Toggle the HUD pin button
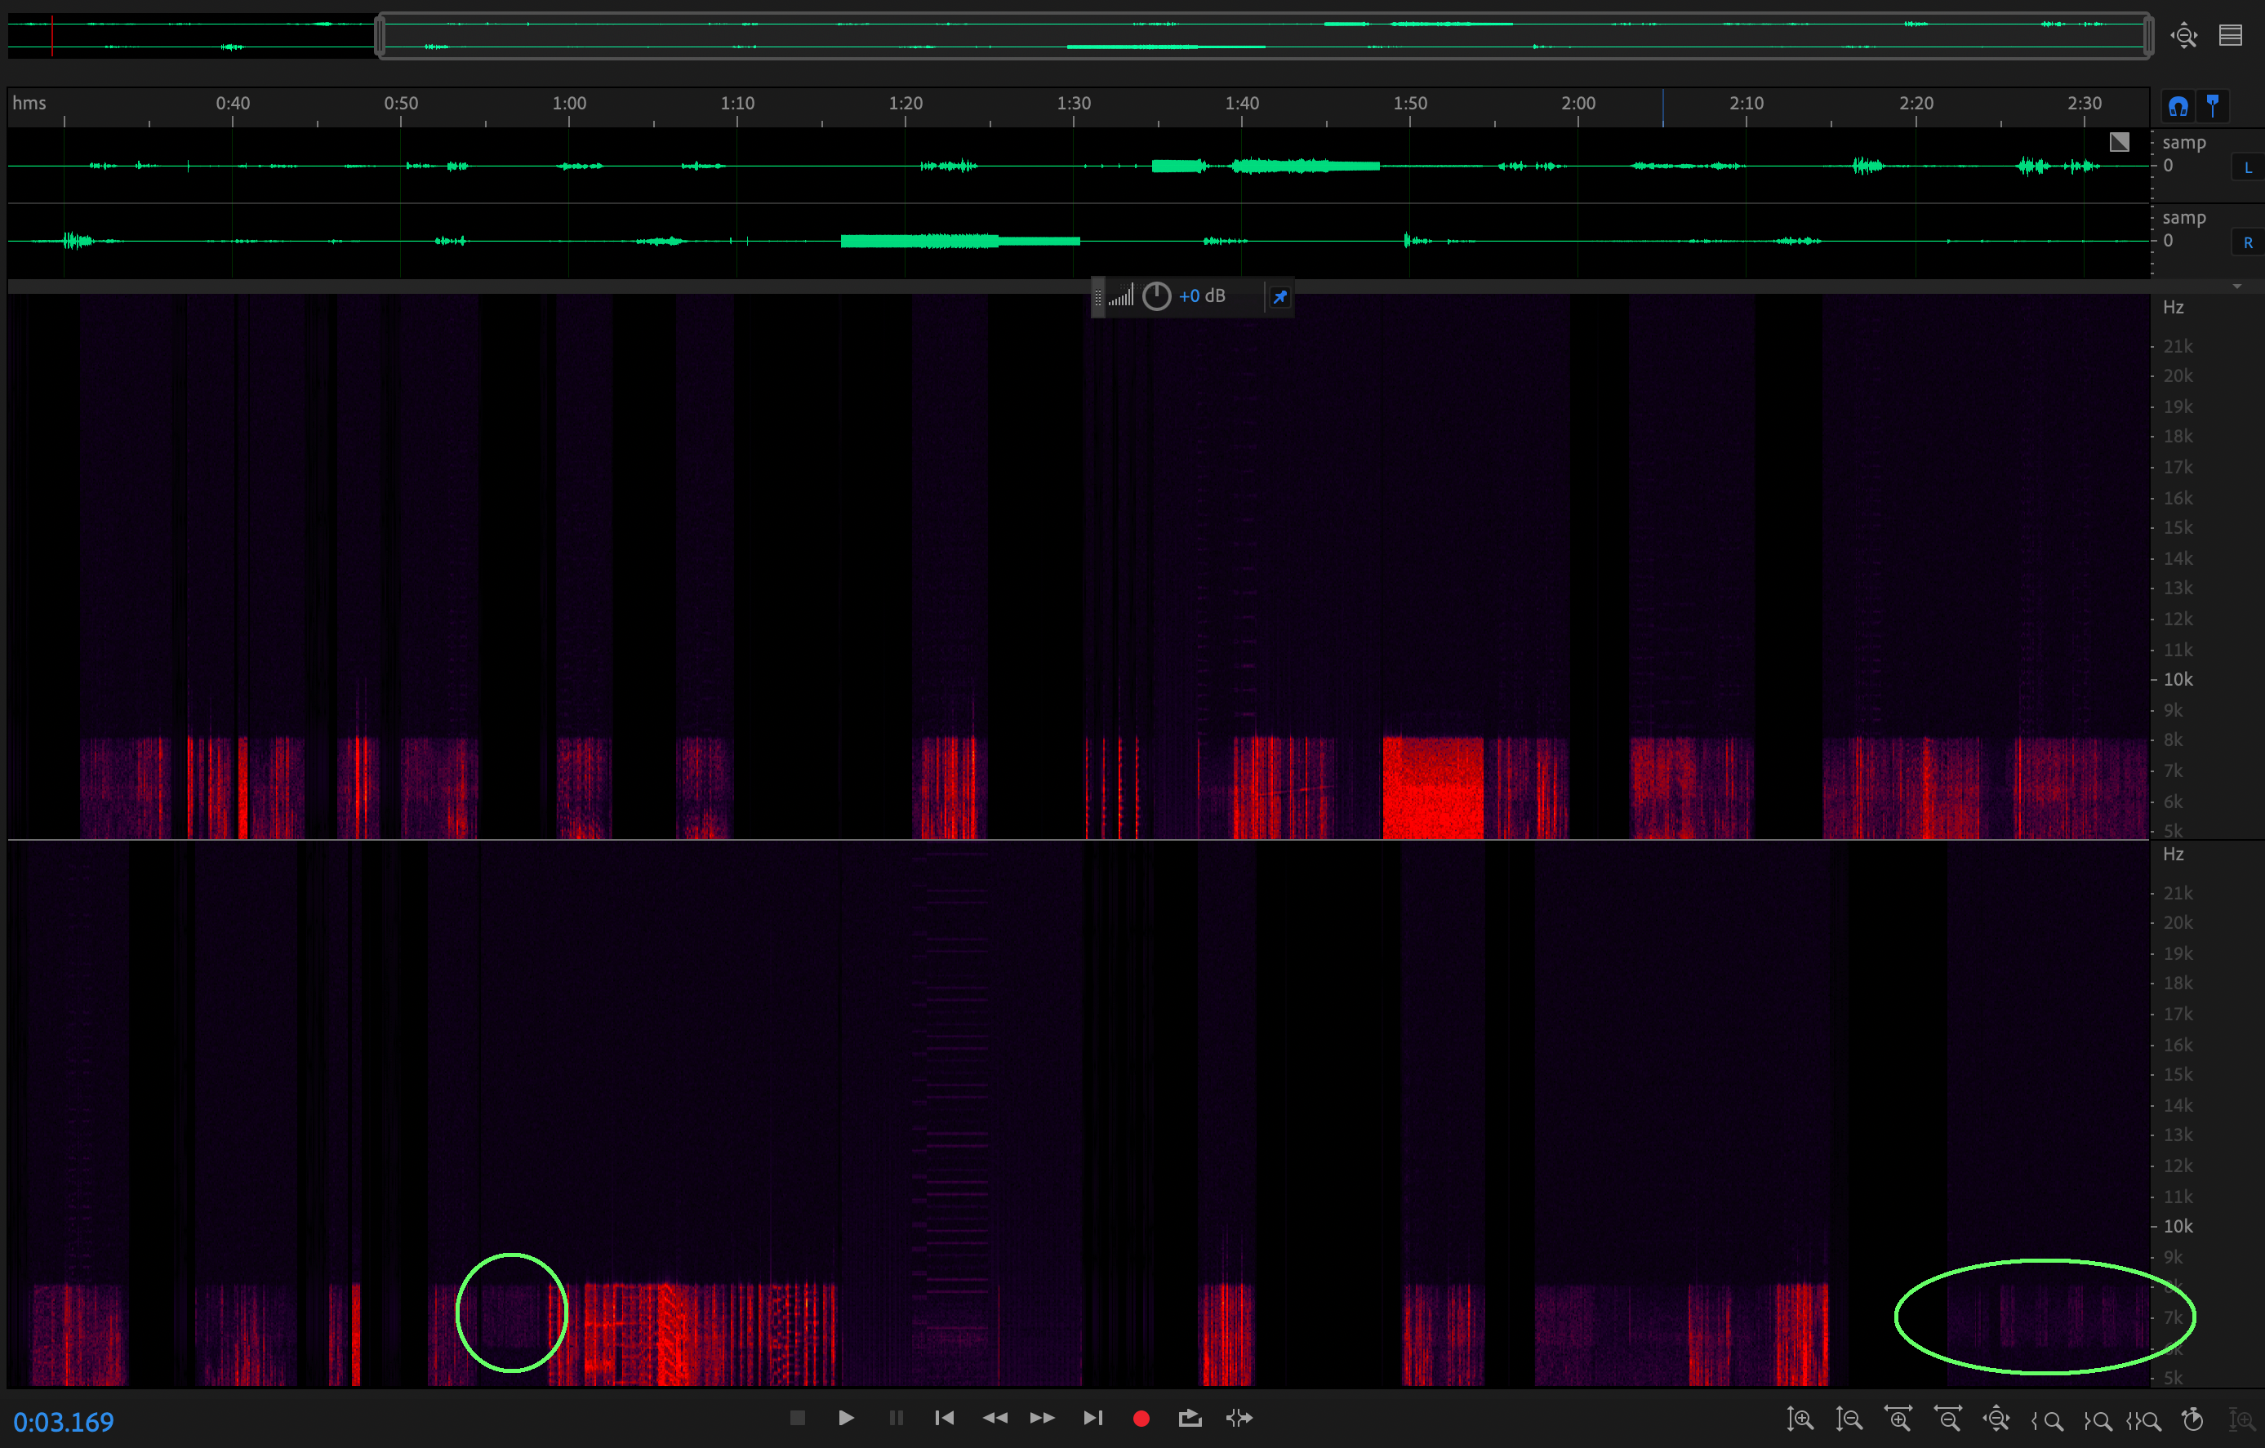Image resolution: width=2265 pixels, height=1448 pixels. [x=1279, y=297]
